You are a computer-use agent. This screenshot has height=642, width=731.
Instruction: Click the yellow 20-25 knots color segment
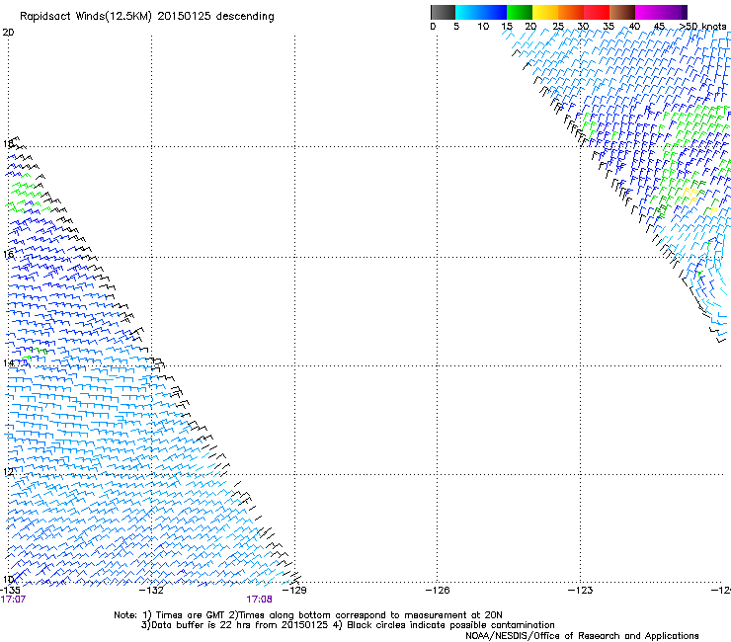coord(545,12)
